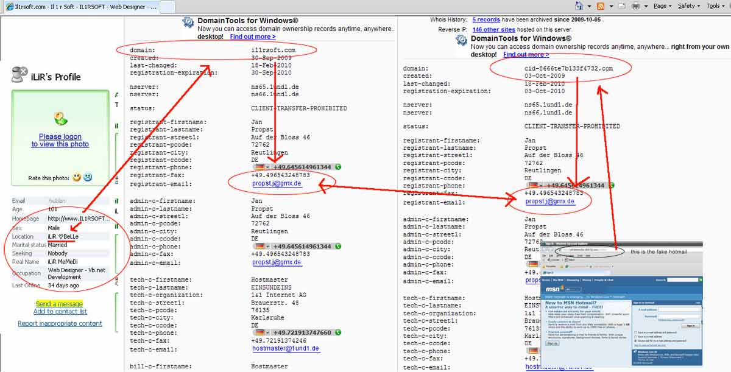Click 'Find out more' above the illrsoft.com record
Screen dimensions: 731x372
252,37
